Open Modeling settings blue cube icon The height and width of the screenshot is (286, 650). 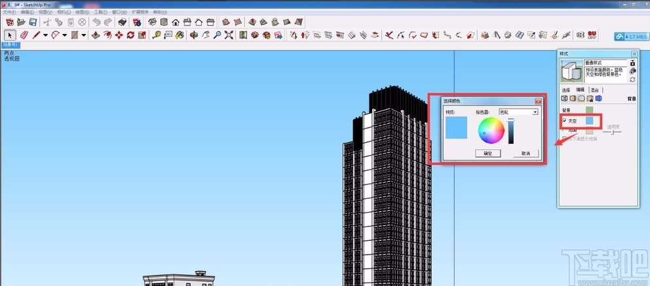click(x=598, y=99)
